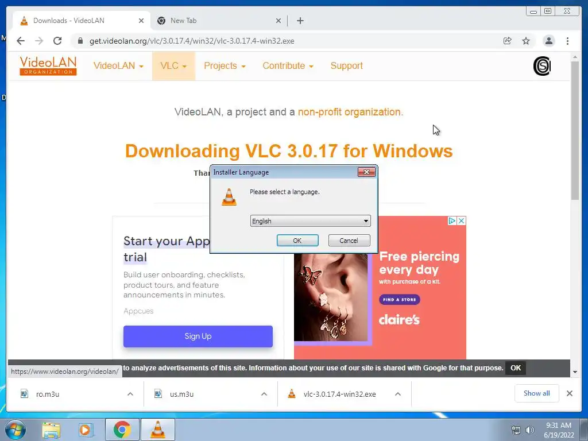Open the share page icon in address bar
The image size is (588, 441).
[508, 41]
